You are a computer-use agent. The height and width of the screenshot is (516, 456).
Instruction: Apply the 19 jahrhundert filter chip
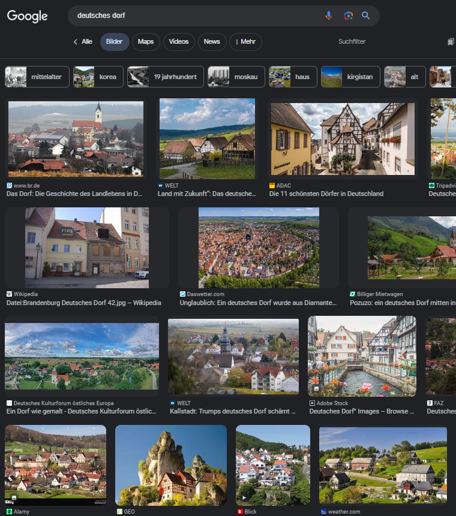tap(166, 77)
